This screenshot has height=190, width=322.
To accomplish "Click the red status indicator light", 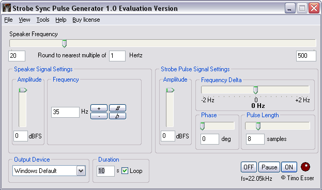I will (305, 167).
